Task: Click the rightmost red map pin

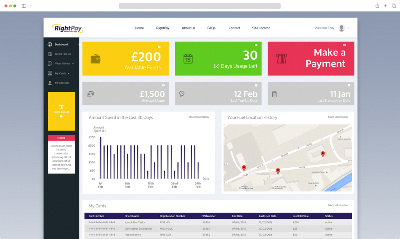Action: click(323, 154)
